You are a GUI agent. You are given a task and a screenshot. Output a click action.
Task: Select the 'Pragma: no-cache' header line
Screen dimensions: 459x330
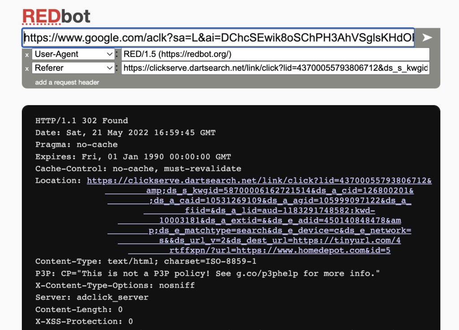(76, 145)
